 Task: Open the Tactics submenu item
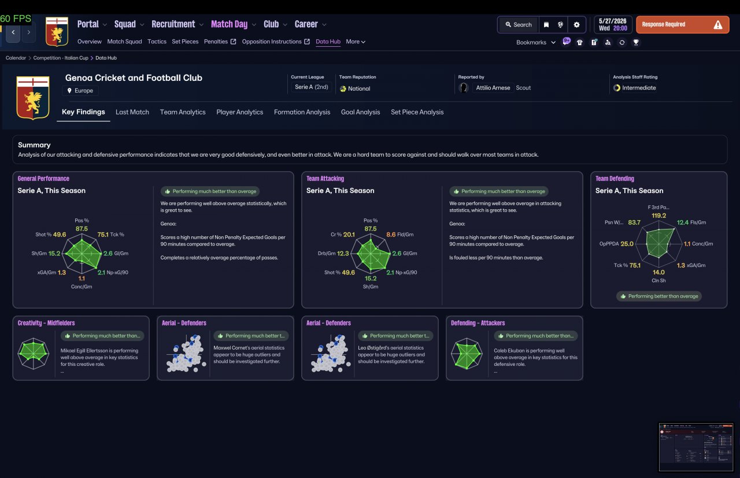(x=157, y=42)
